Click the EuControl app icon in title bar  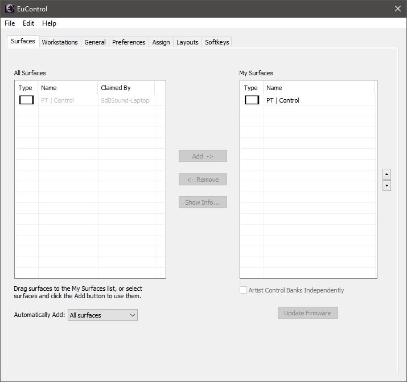pos(10,9)
